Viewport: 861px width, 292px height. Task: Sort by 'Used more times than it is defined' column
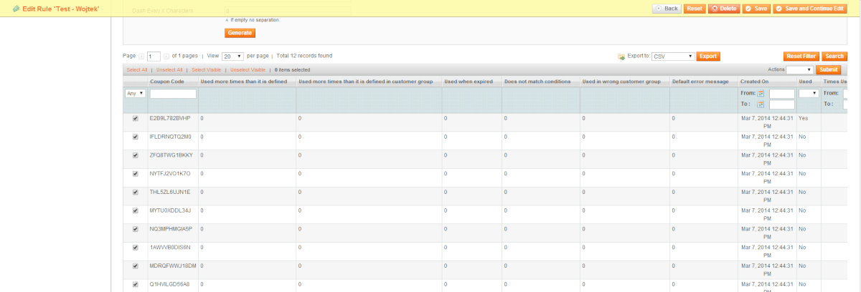click(x=244, y=82)
